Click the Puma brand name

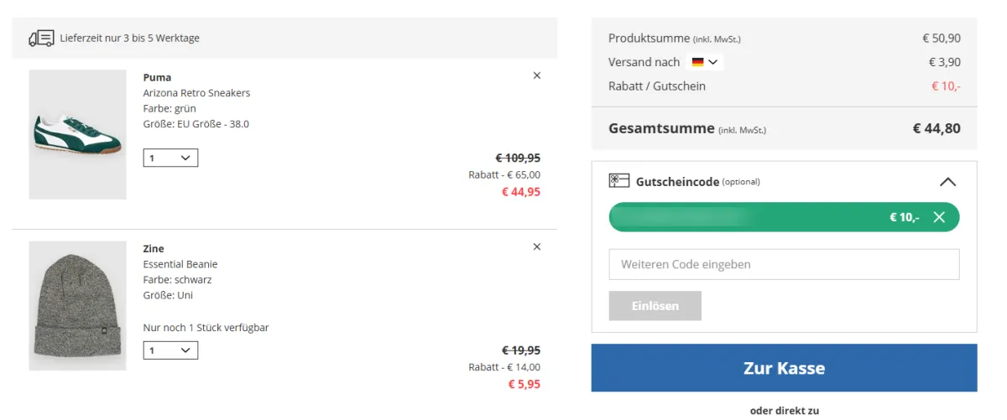(157, 77)
